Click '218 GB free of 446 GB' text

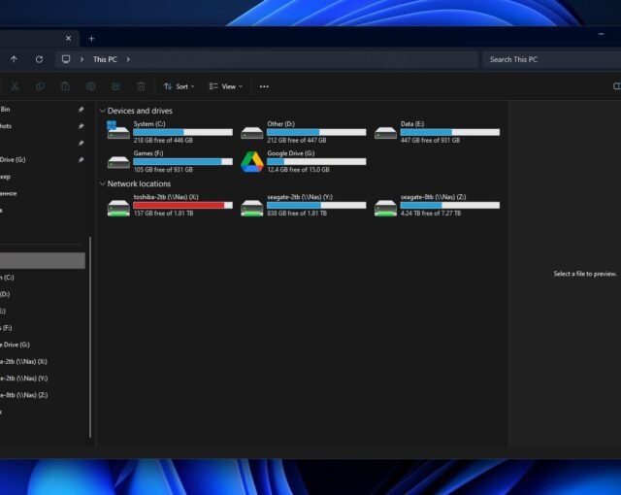coord(163,140)
